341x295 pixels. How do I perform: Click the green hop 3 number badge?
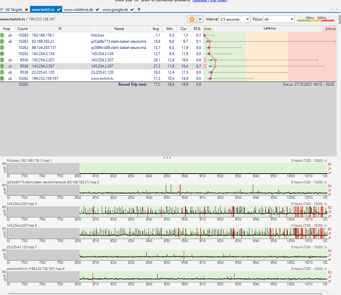click(x=2, y=47)
